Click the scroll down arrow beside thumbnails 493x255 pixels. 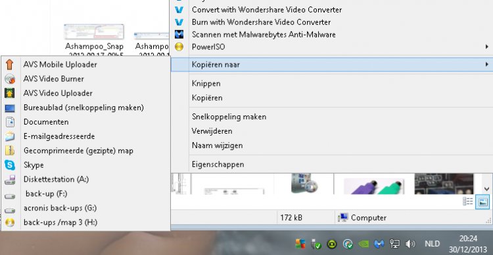click(x=486, y=189)
